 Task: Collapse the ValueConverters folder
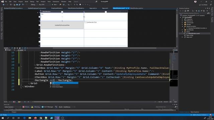(x=182, y=26)
